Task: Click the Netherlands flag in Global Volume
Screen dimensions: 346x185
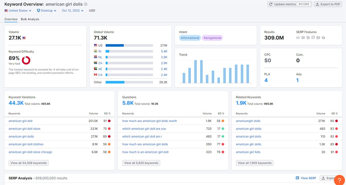Action: pyautogui.click(x=96, y=57)
